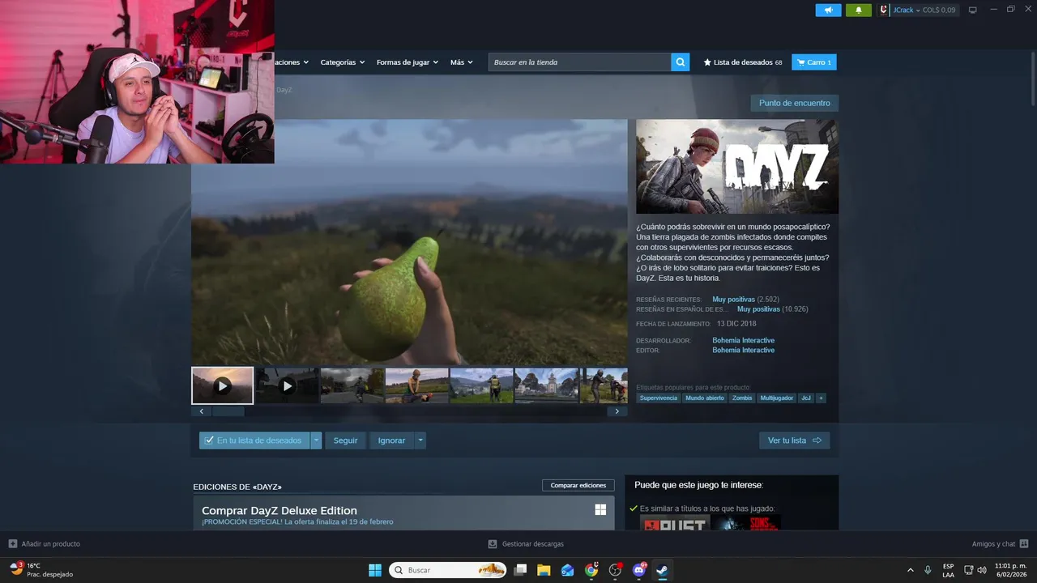The image size is (1037, 583).
Task: Click Ver tu lista button
Action: coord(794,440)
